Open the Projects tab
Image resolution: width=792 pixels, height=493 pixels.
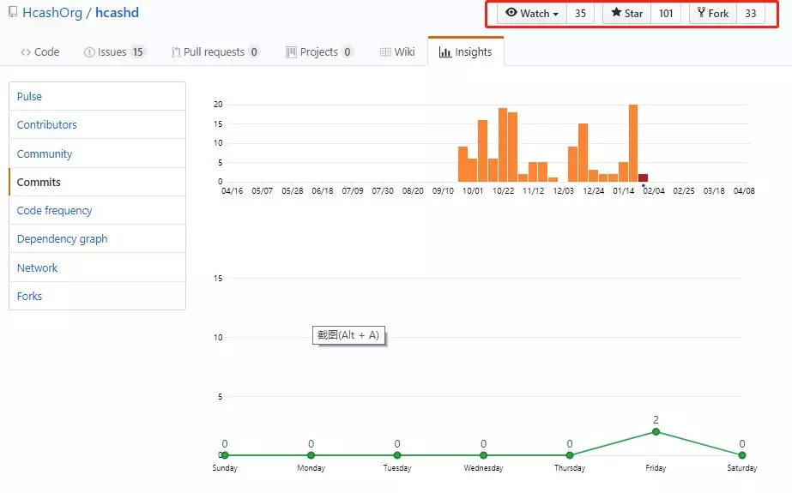(x=319, y=52)
